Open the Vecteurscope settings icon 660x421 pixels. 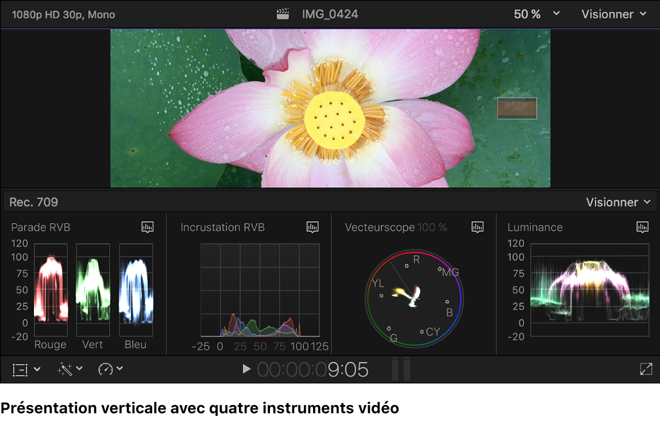(x=477, y=227)
